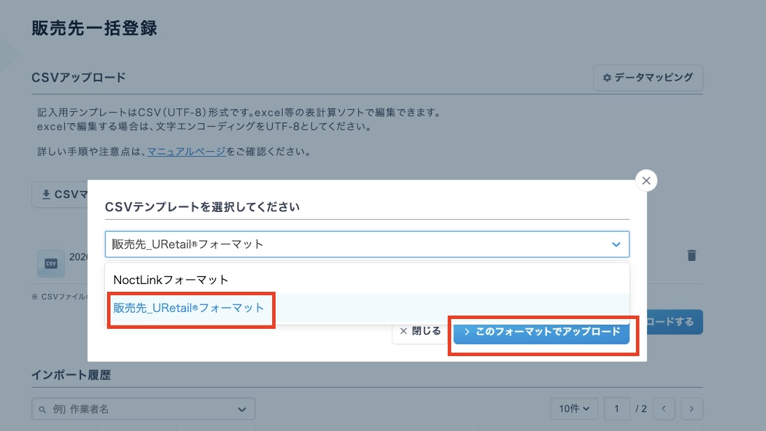Click このフォーマットでアップロード button

(541, 332)
